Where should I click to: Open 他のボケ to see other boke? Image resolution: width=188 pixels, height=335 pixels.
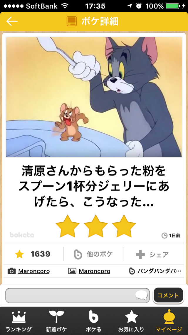[x=93, y=254]
